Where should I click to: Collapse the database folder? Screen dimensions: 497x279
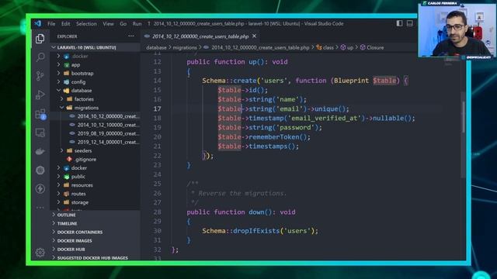(x=95, y=91)
